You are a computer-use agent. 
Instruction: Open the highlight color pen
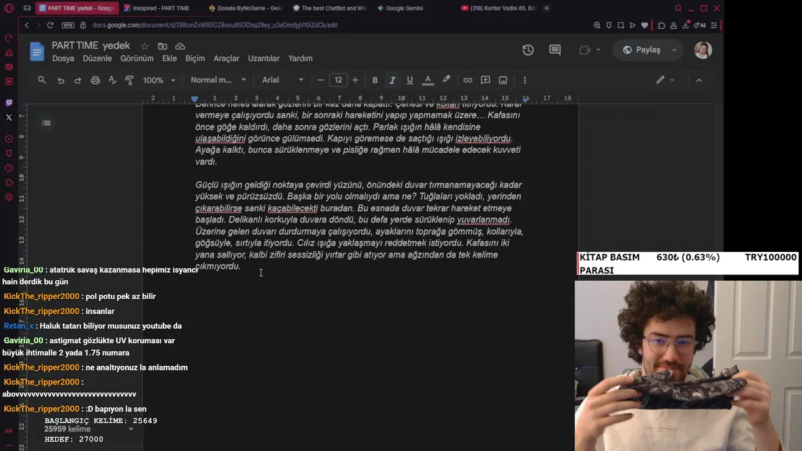446,80
